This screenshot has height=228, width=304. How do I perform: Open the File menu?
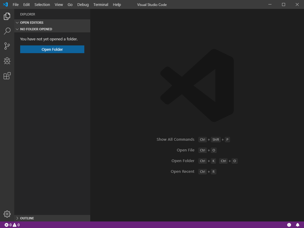tap(15, 4)
